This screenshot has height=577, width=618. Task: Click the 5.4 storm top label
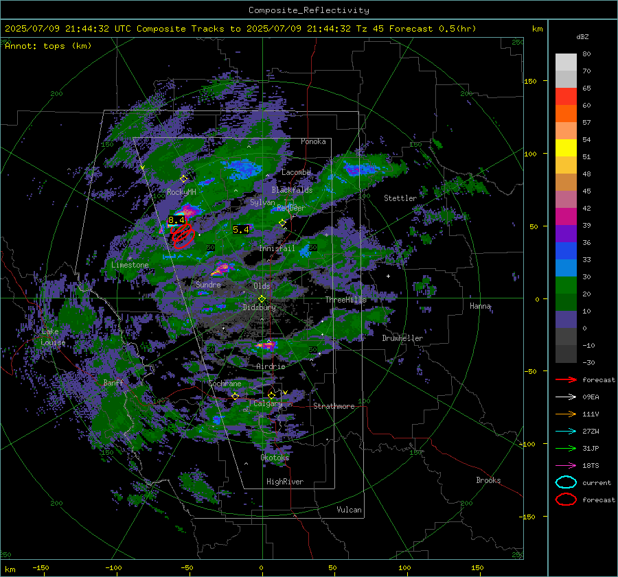(241, 230)
